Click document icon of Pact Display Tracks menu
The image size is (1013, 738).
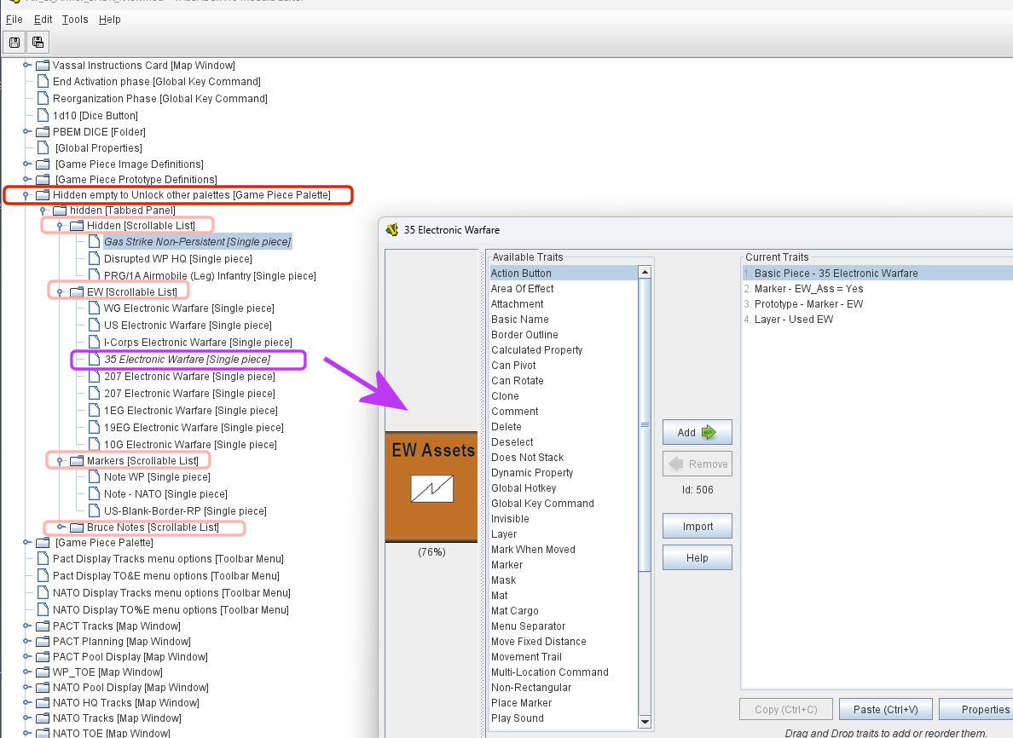coord(43,558)
